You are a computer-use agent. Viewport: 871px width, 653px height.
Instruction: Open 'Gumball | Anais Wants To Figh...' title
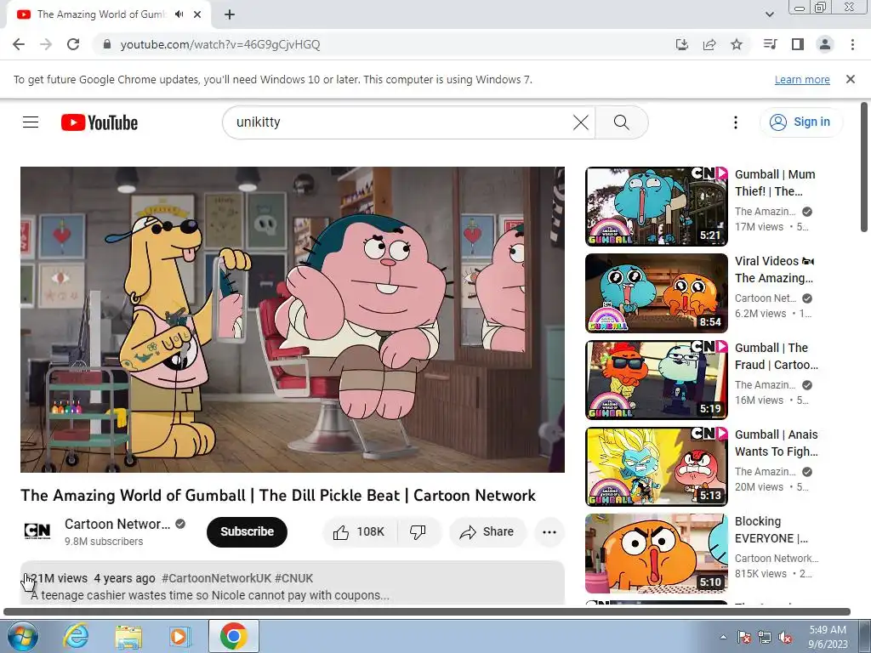tap(776, 442)
